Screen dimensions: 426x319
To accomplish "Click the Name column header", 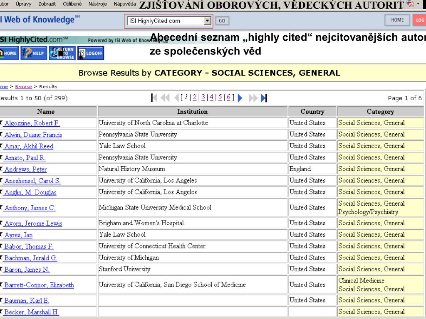I will coord(48,111).
